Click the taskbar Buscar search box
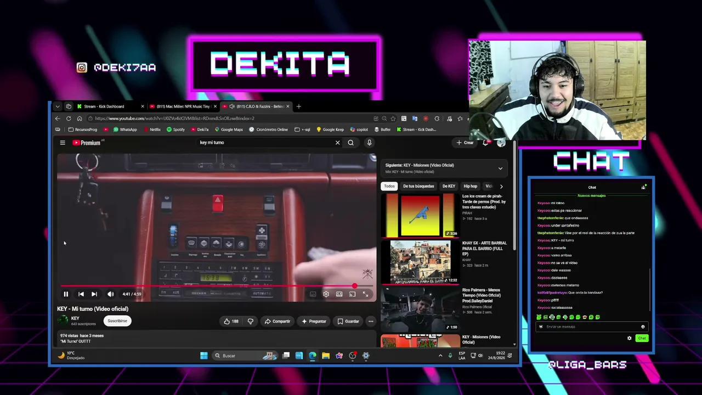The height and width of the screenshot is (395, 702). coord(246,356)
